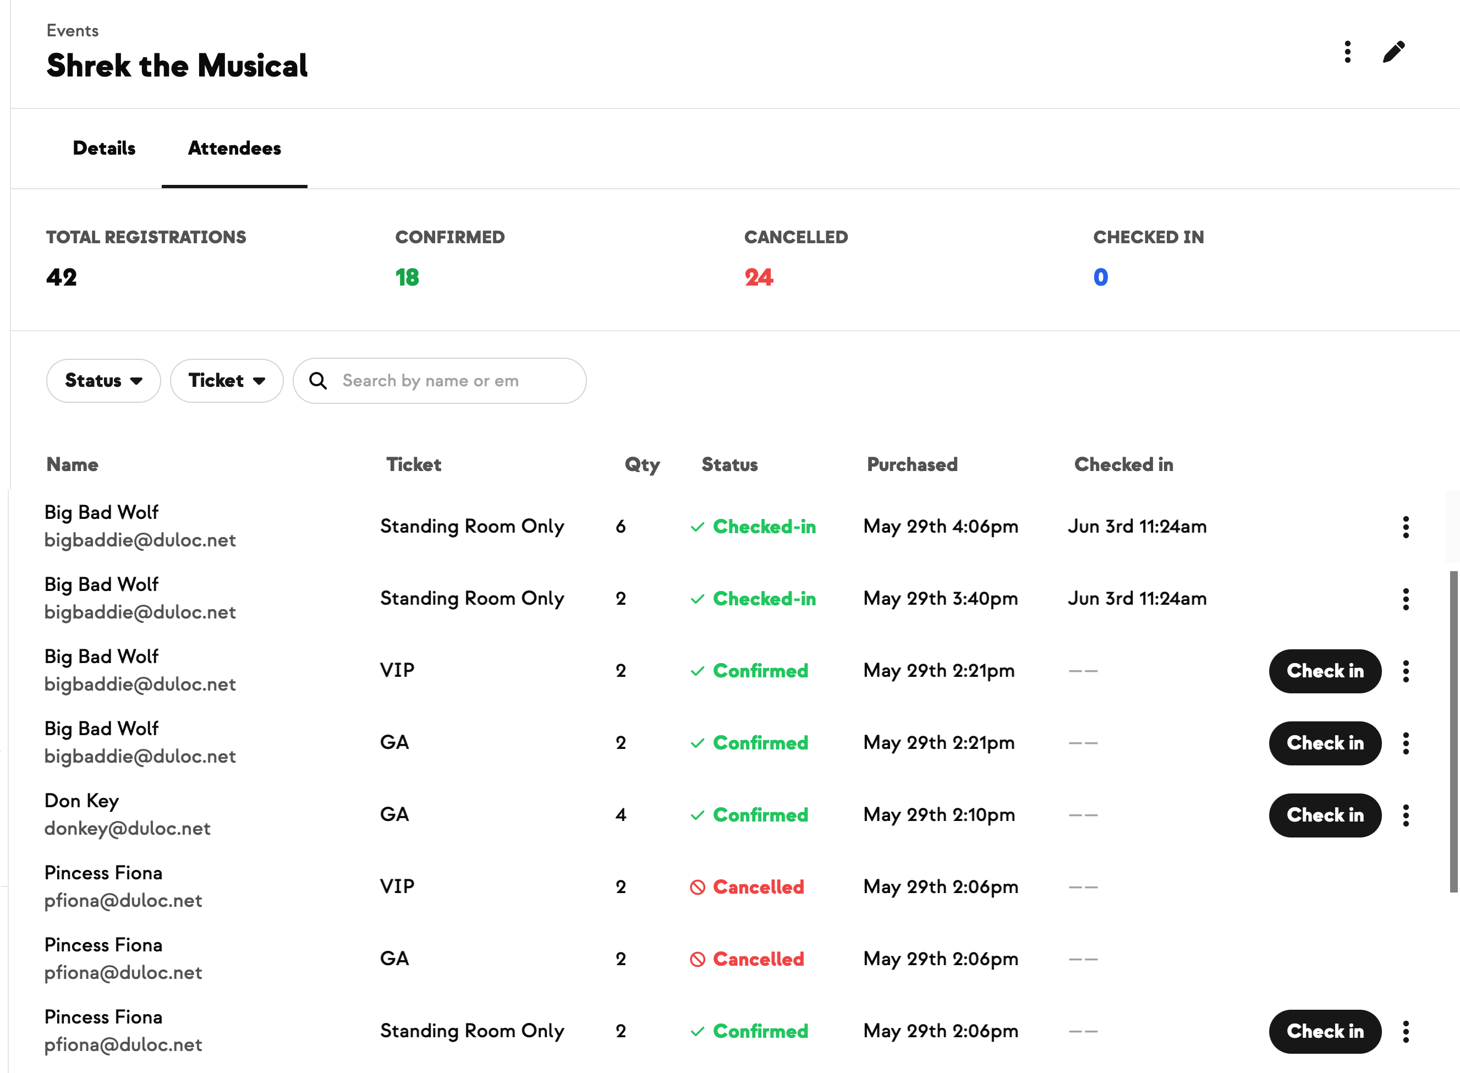This screenshot has height=1073, width=1460.
Task: Click the Status column header
Action: 729,464
